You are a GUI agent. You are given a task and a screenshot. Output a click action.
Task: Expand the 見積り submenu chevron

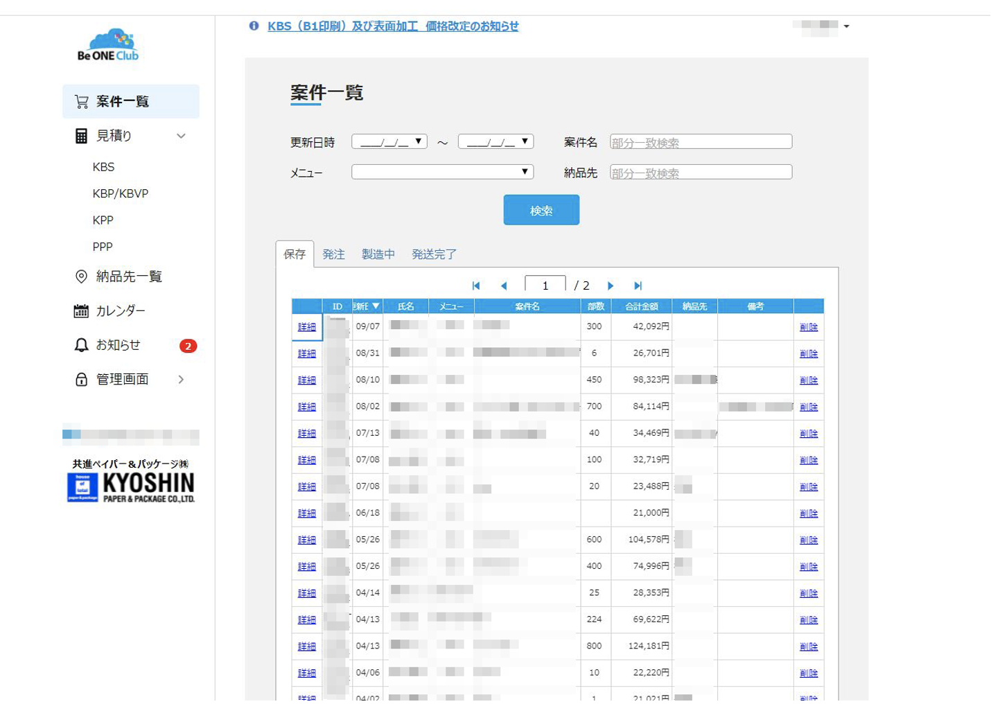181,137
